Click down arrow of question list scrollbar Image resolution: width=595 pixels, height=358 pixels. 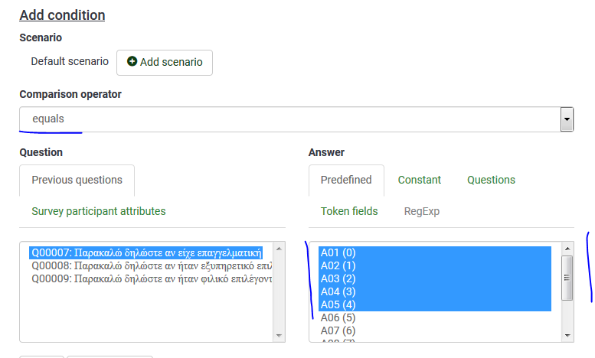click(x=279, y=335)
